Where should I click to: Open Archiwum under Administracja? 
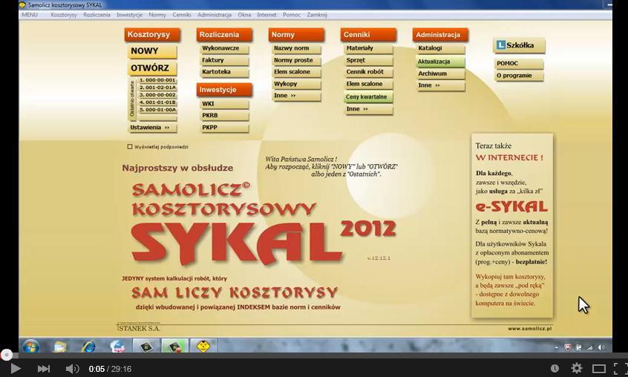click(x=440, y=73)
